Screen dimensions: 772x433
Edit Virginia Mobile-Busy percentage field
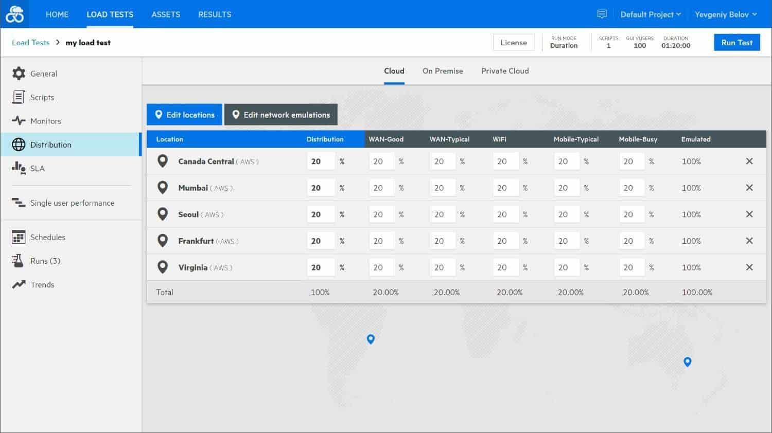[632, 267]
